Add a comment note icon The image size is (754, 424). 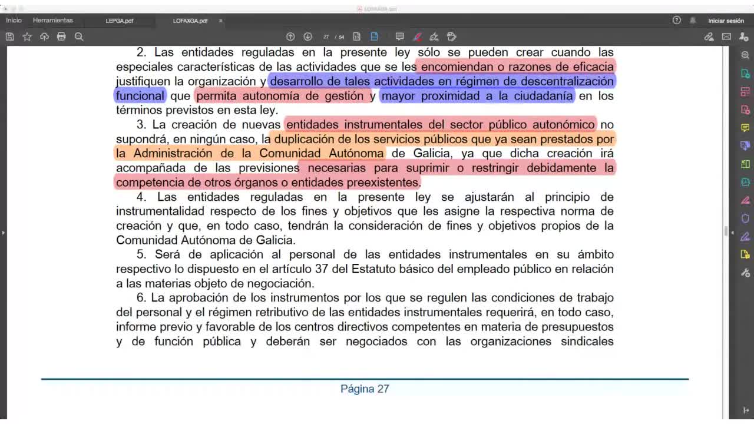point(399,37)
